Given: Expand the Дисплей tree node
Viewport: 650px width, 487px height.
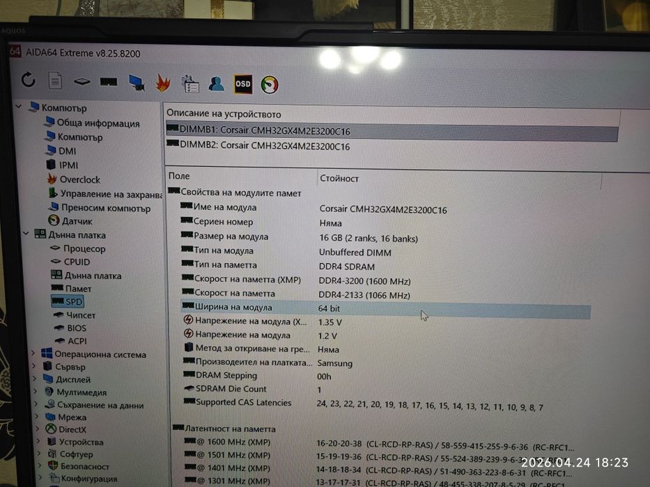Looking at the screenshot, I should coord(35,379).
